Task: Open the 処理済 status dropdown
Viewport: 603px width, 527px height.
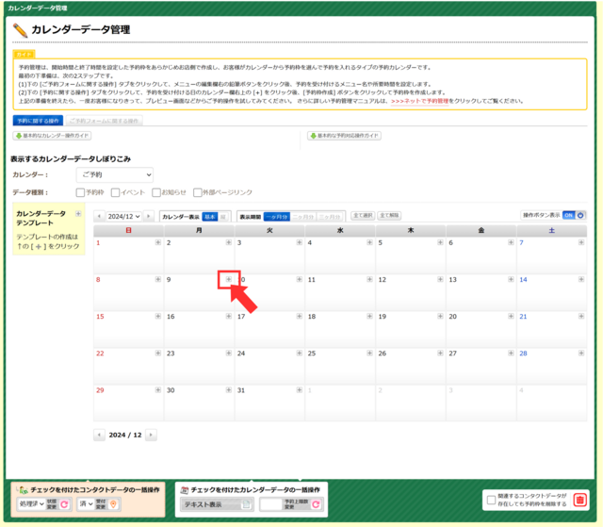Action: click(x=31, y=504)
